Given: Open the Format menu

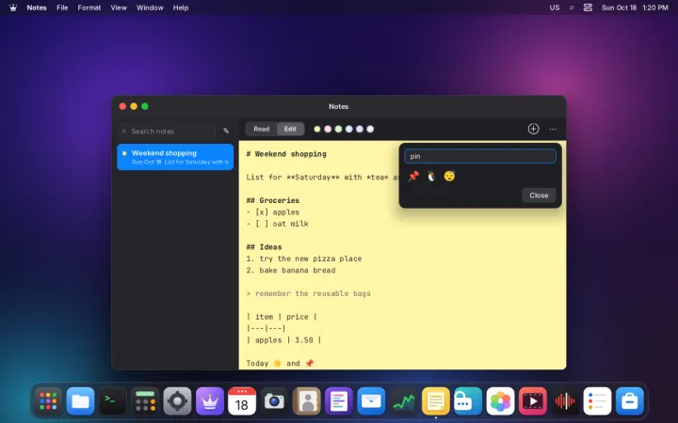Looking at the screenshot, I should [89, 8].
